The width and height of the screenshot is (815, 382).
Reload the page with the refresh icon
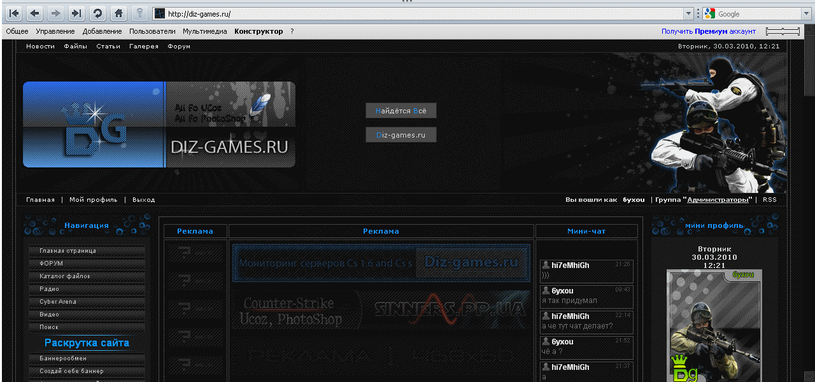click(x=97, y=13)
